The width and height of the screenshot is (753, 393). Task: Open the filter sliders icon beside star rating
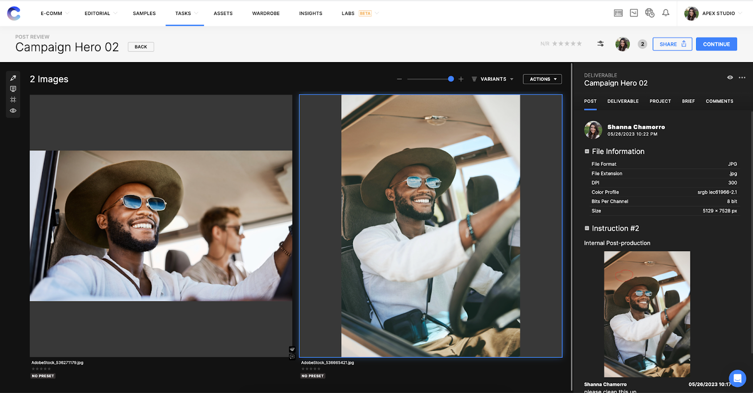tap(601, 44)
